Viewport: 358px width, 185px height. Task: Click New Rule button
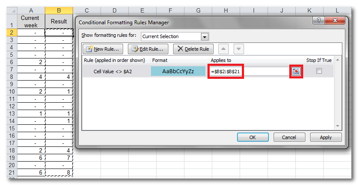click(x=103, y=49)
